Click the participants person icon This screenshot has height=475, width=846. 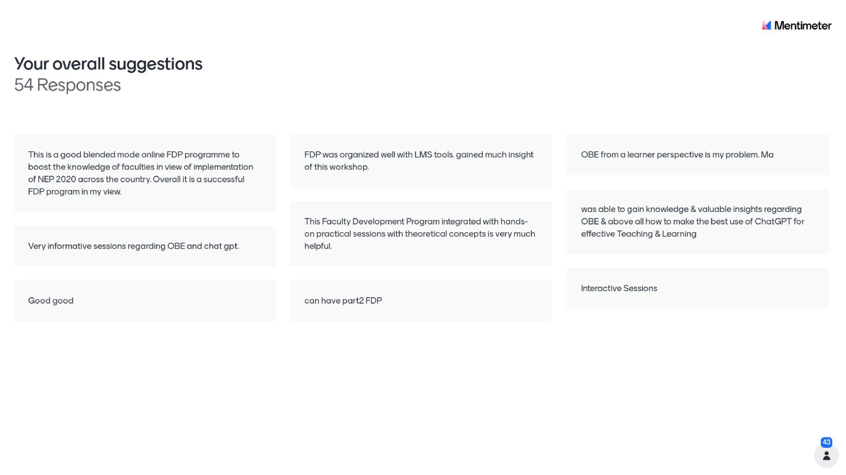(826, 456)
